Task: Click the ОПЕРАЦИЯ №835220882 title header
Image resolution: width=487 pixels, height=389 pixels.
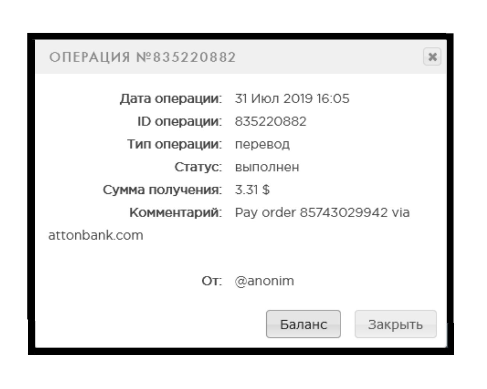Action: [143, 57]
